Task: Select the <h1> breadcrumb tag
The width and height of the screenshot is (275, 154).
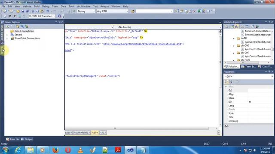Action: pyautogui.click(x=103, y=133)
